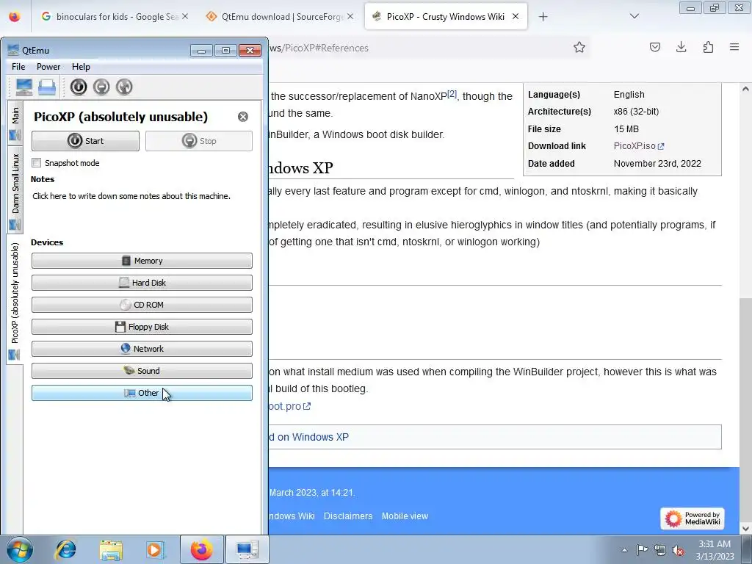Open the taskbar clock and date
Viewport: 752px width, 564px height.
click(x=715, y=550)
